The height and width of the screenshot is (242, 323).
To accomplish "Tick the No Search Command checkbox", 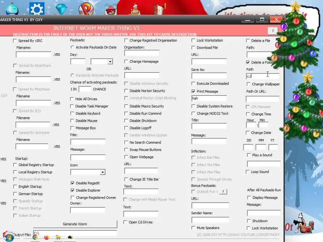I will click(x=126, y=142).
